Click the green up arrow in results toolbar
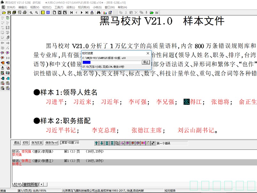257x193 pixels. click(96, 143)
